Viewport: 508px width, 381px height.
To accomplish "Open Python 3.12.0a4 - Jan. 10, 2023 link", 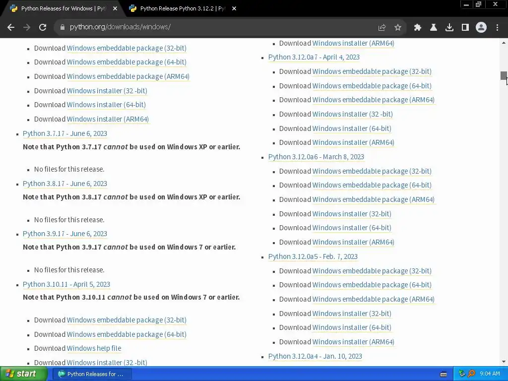I will (315, 356).
